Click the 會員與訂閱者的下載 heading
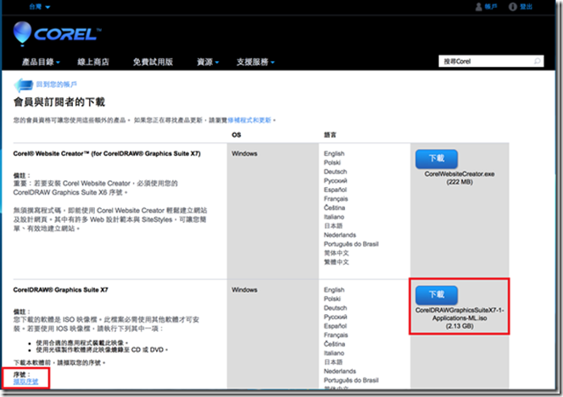563x397 pixels. (x=59, y=102)
